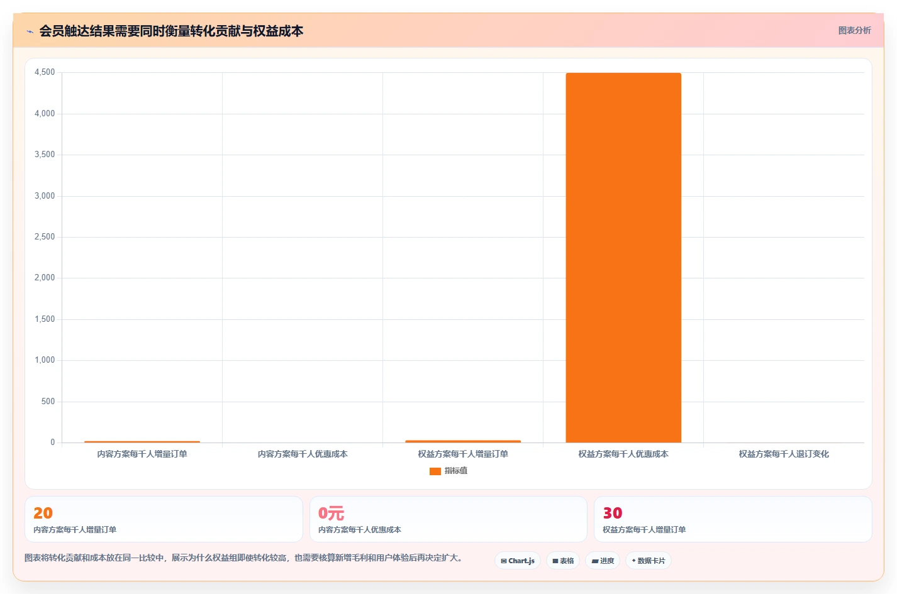Click the y-axis value 2,500
897x594 pixels.
click(x=45, y=237)
